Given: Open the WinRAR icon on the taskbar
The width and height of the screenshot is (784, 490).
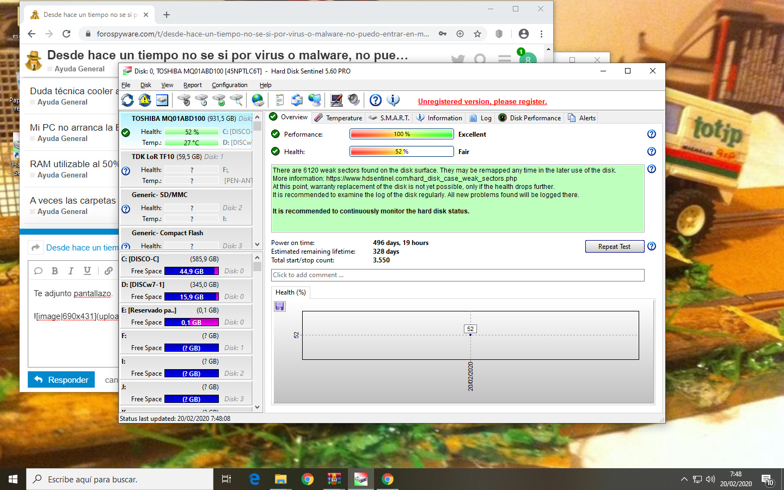Looking at the screenshot, I should (334, 479).
